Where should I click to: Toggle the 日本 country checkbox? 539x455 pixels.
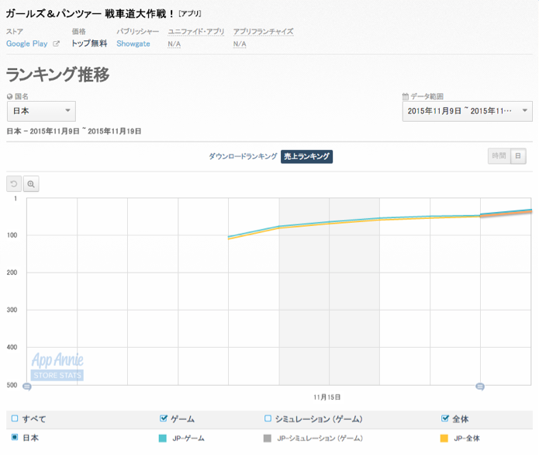coord(15,437)
